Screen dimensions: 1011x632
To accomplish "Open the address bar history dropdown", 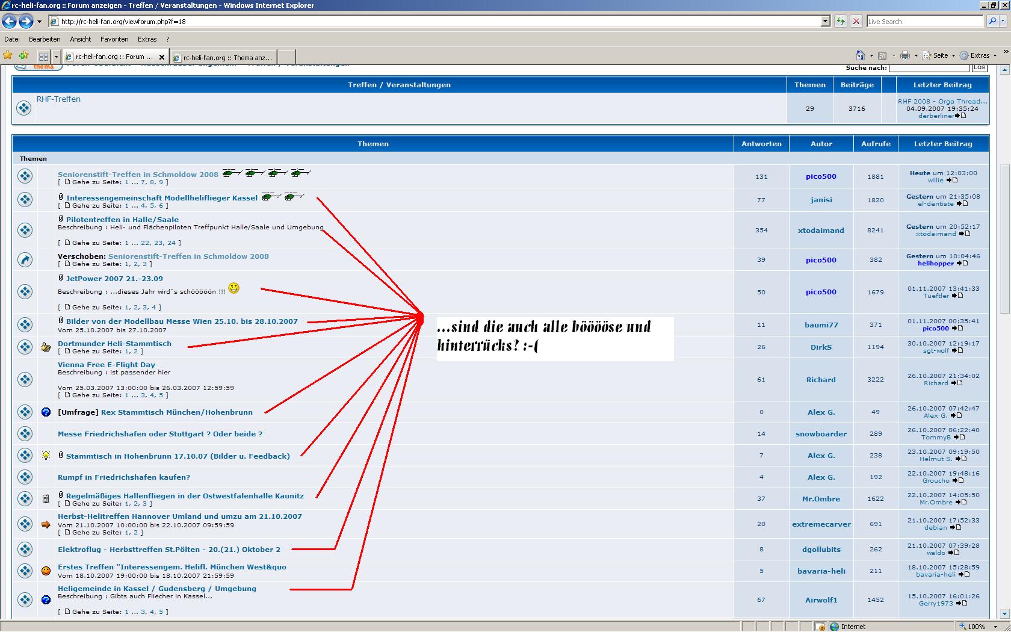I will 825,21.
